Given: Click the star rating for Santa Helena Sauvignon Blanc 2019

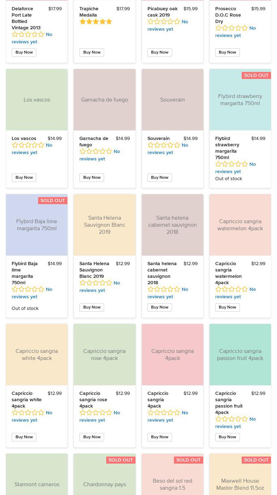Looking at the screenshot, I should 96,283.
